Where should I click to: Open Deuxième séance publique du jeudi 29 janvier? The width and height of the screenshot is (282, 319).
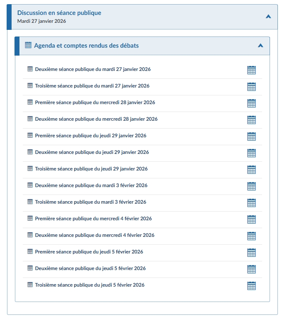coord(92,152)
